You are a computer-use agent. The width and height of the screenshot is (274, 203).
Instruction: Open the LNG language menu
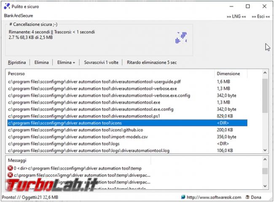click(x=236, y=16)
